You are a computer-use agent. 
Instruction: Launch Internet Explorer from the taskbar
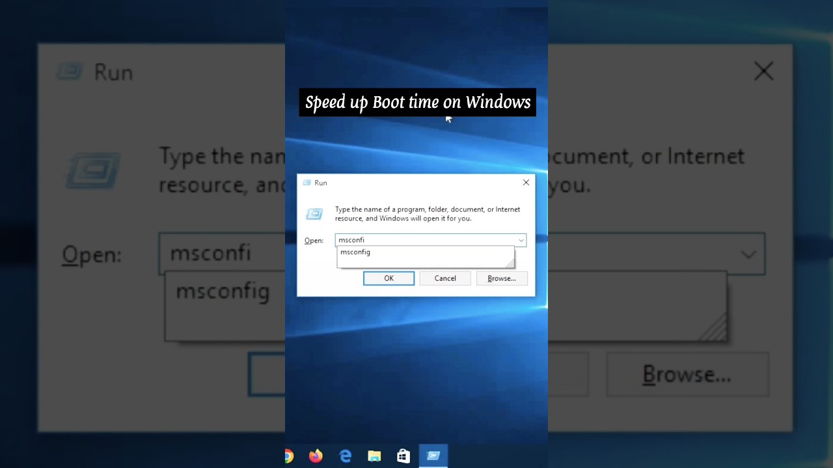[x=346, y=456]
